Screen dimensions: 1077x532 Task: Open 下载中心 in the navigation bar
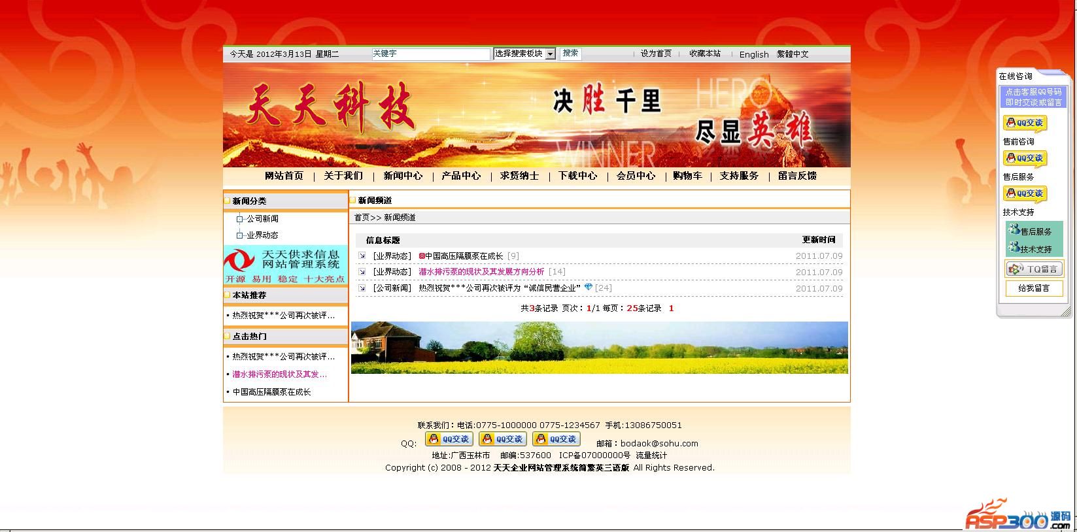577,176
